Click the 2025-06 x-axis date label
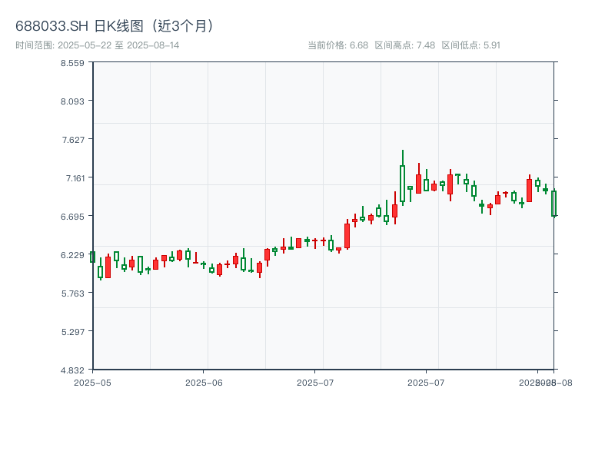 point(204,382)
